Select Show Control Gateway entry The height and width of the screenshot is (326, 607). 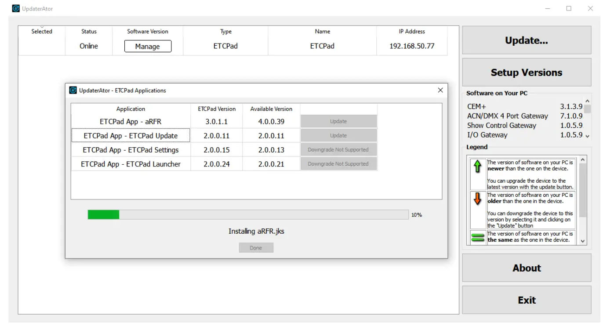tap(502, 125)
